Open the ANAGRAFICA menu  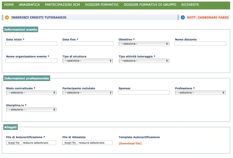click(x=29, y=5)
